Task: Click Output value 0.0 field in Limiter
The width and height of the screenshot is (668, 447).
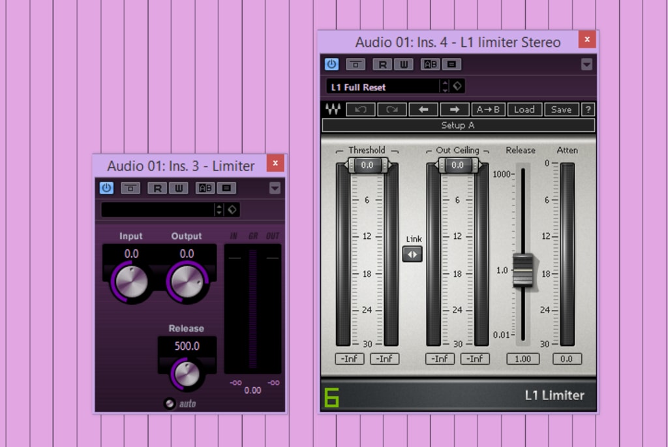Action: click(x=187, y=254)
